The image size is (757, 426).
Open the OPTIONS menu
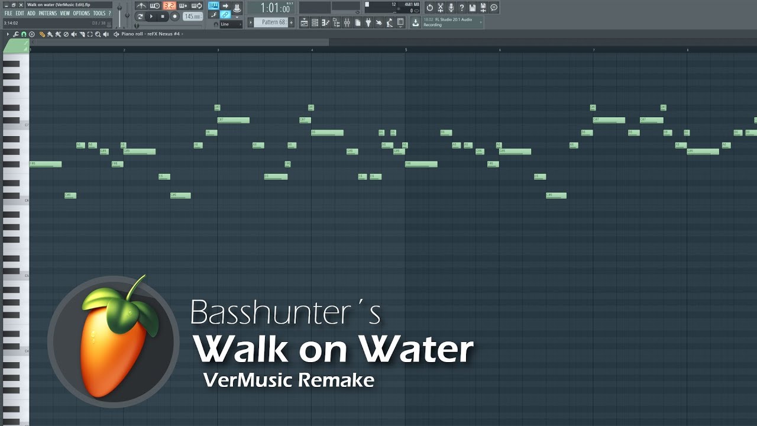click(82, 13)
